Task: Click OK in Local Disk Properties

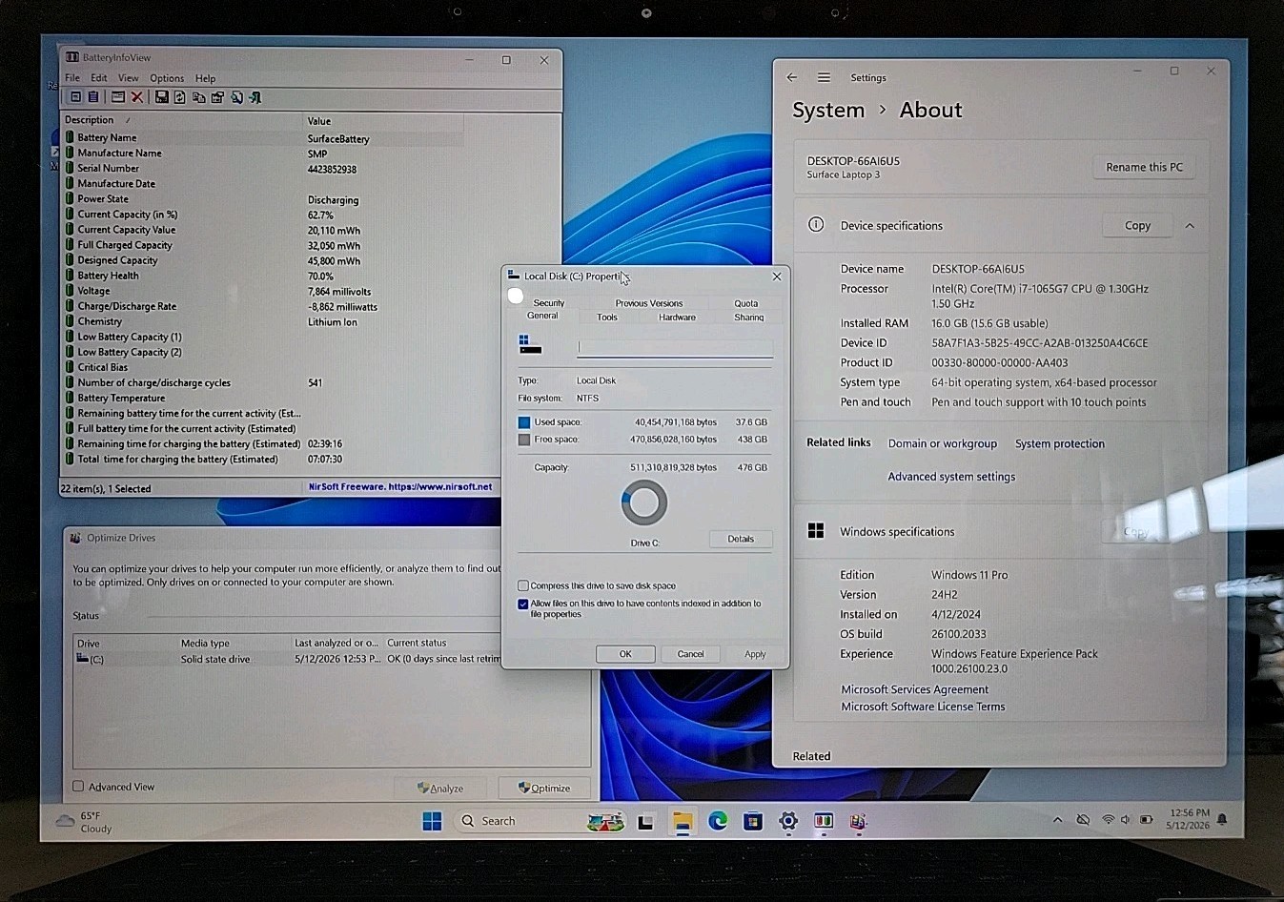Action: point(625,654)
